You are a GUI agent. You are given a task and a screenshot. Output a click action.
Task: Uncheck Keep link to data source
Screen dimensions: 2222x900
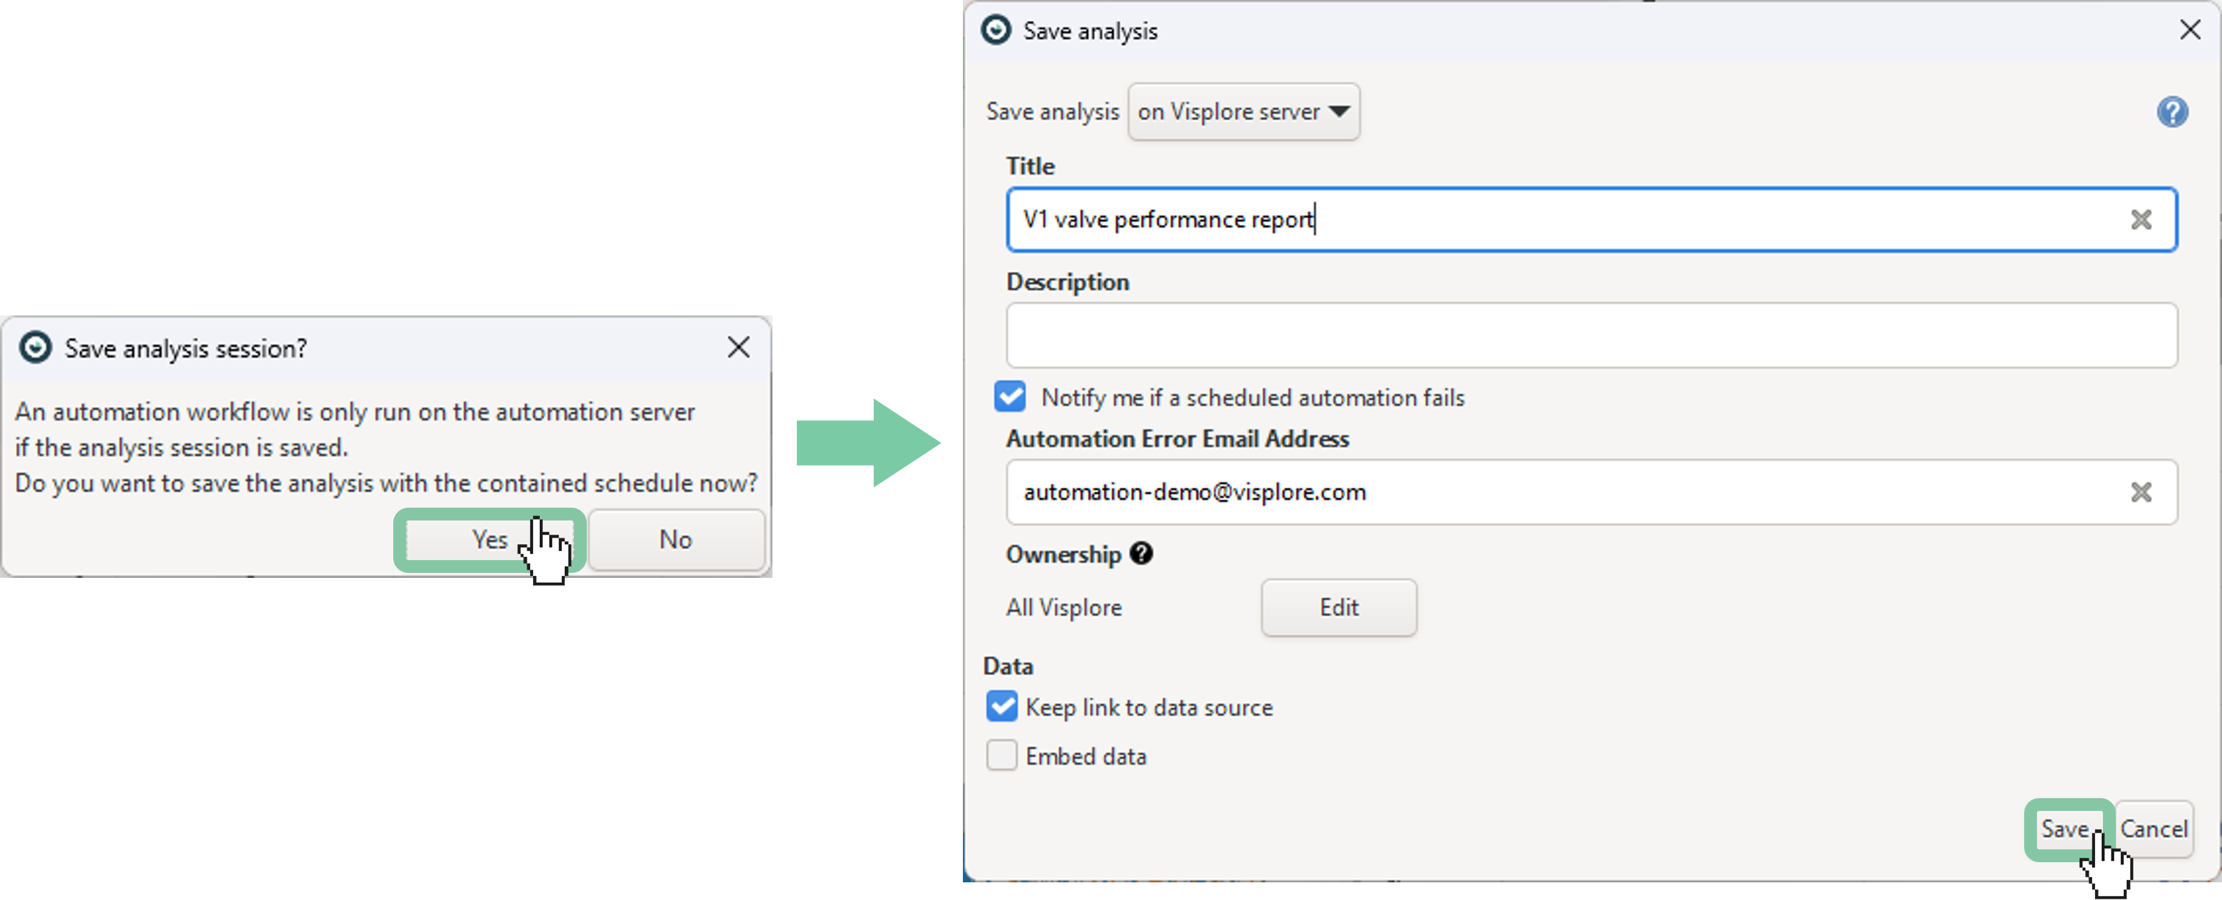1001,707
